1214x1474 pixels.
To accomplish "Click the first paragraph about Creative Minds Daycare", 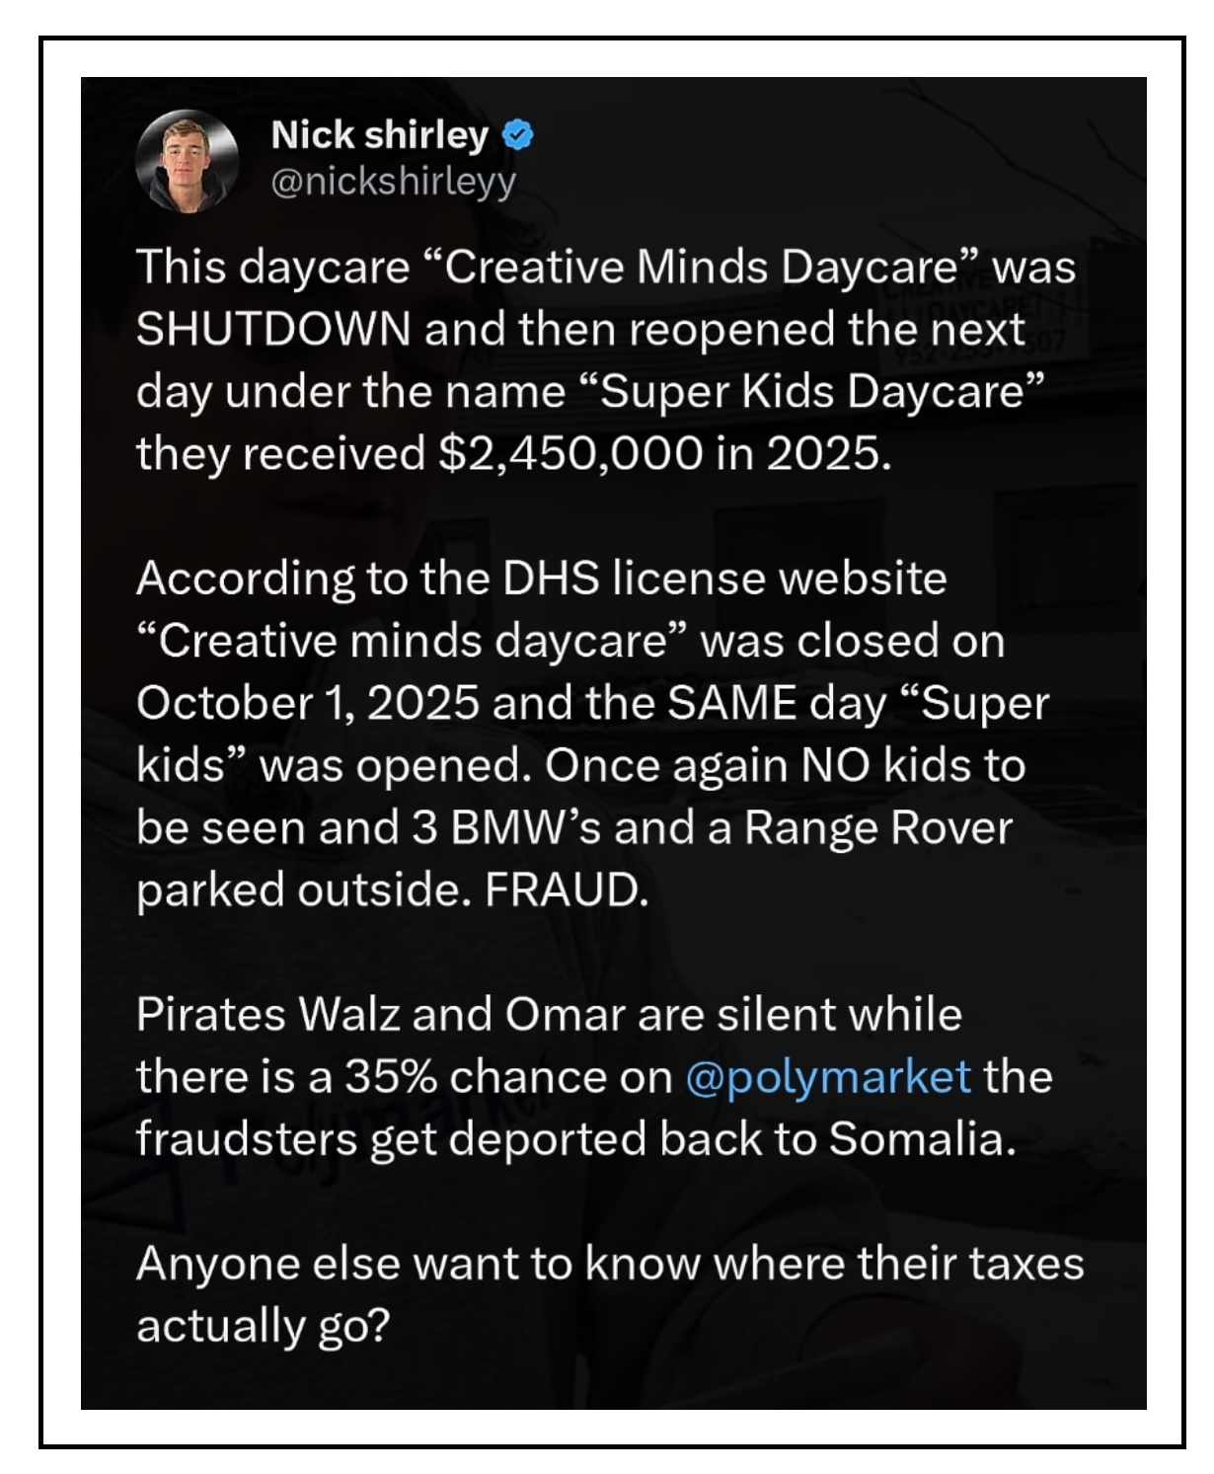I will [605, 360].
